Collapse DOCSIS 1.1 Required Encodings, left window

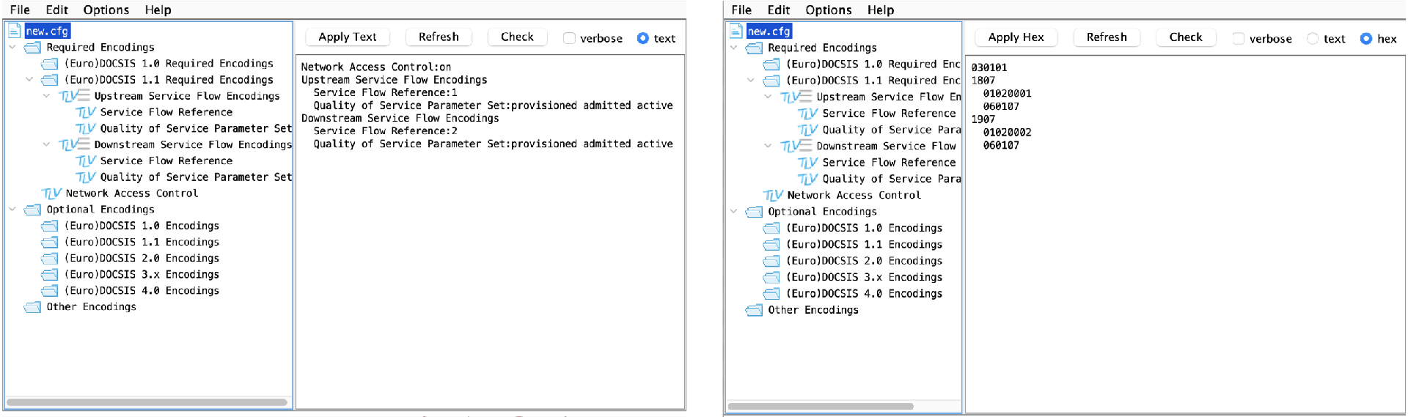pyautogui.click(x=29, y=79)
